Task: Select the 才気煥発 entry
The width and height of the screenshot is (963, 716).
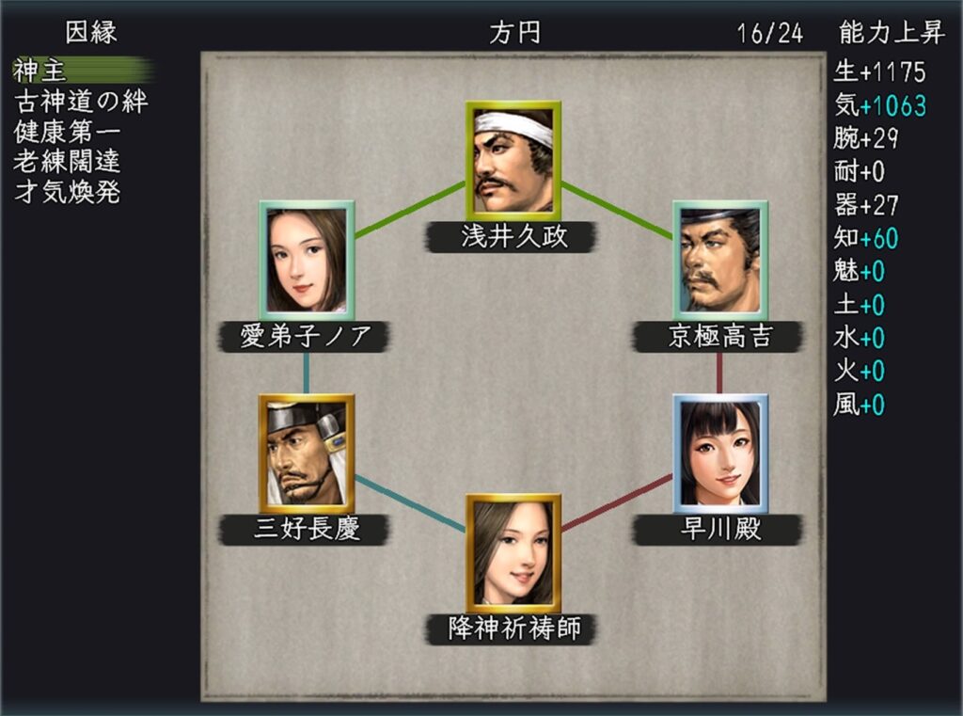Action: point(68,192)
